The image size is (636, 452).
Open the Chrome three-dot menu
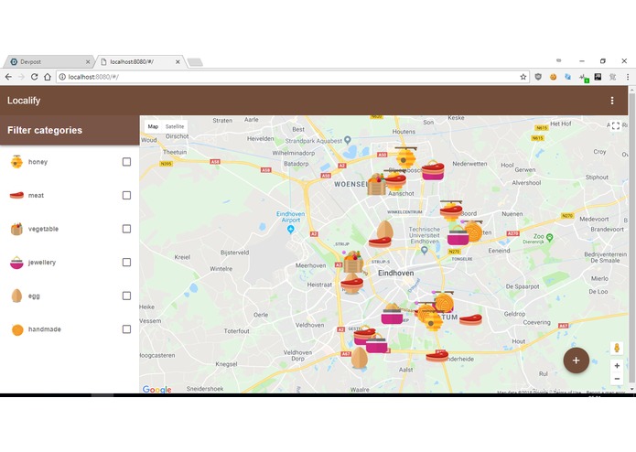tap(628, 77)
